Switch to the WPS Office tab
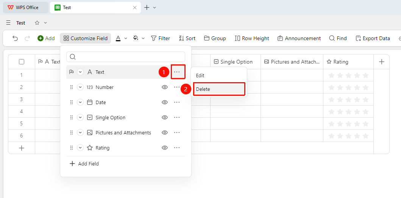 (26, 8)
